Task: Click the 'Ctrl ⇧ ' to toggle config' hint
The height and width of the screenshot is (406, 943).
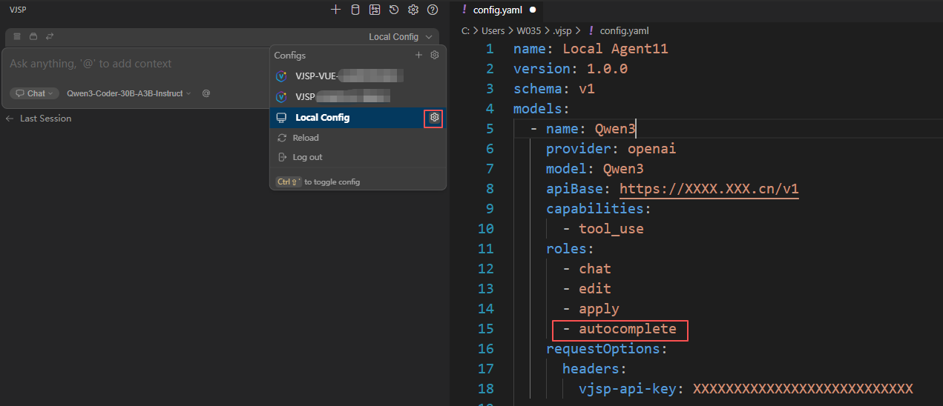Action: (x=318, y=182)
